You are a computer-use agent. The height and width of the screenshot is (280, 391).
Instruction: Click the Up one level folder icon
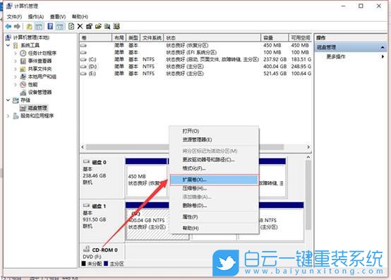coord(29,26)
